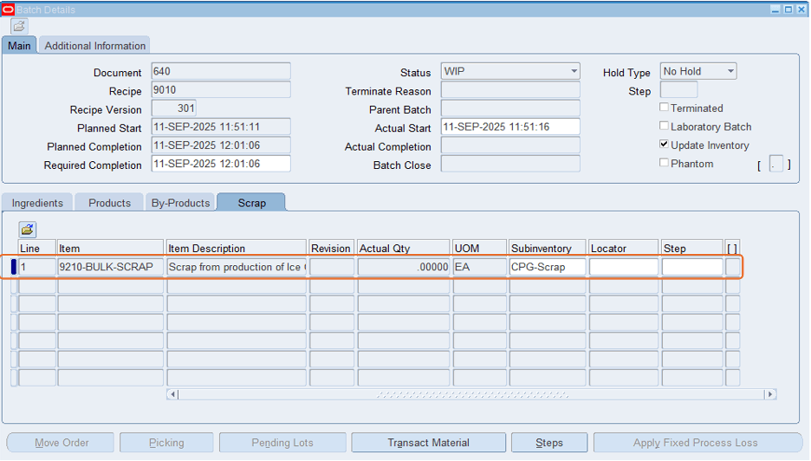Click the Actual Completion field

coord(510,146)
